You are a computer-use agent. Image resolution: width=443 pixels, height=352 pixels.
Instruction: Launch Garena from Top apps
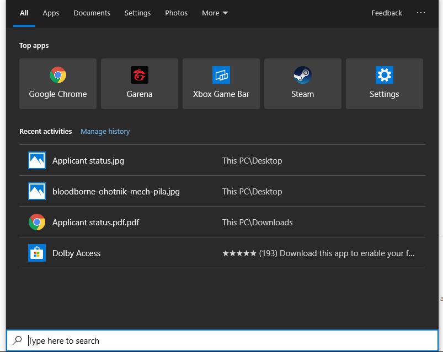coord(139,83)
